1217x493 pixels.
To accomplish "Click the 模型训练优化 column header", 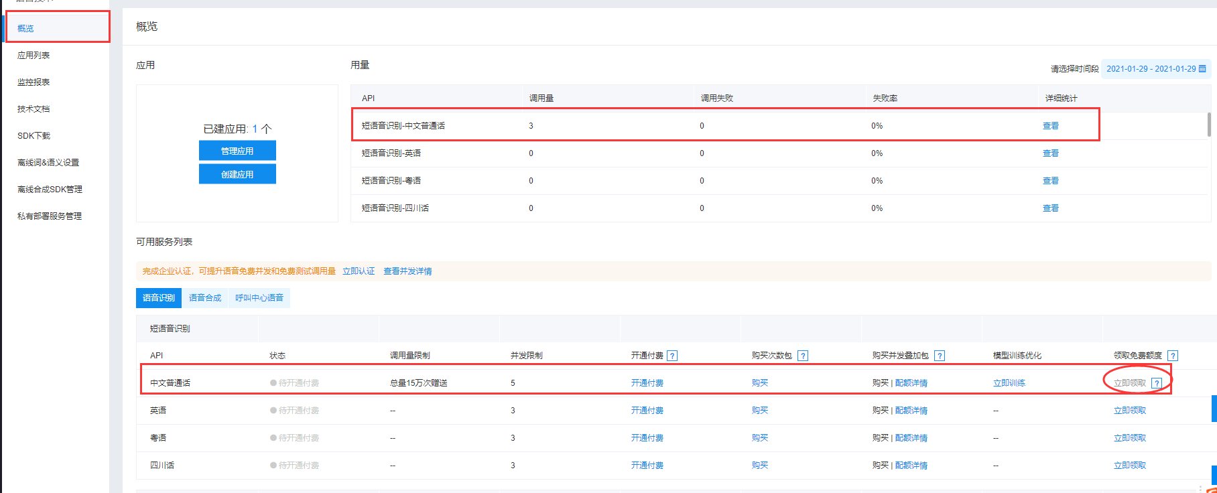I will tap(1017, 356).
